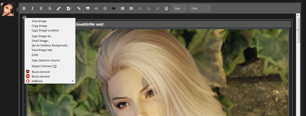Select Set As Desktop Background...
Screen dimensions: 306x116
(x=50, y=45)
